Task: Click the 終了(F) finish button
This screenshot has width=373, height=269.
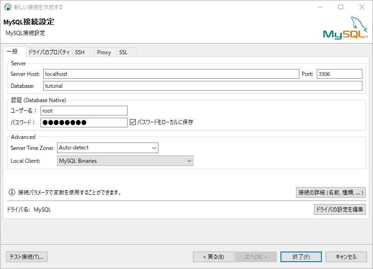Action: click(x=301, y=257)
